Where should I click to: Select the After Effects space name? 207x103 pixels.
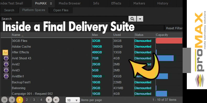[x=20, y=52]
